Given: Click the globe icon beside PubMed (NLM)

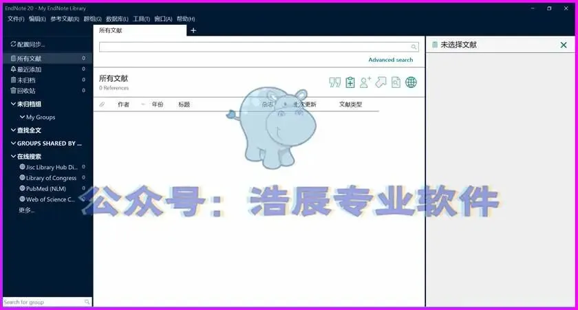Looking at the screenshot, I should pyautogui.click(x=22, y=188).
